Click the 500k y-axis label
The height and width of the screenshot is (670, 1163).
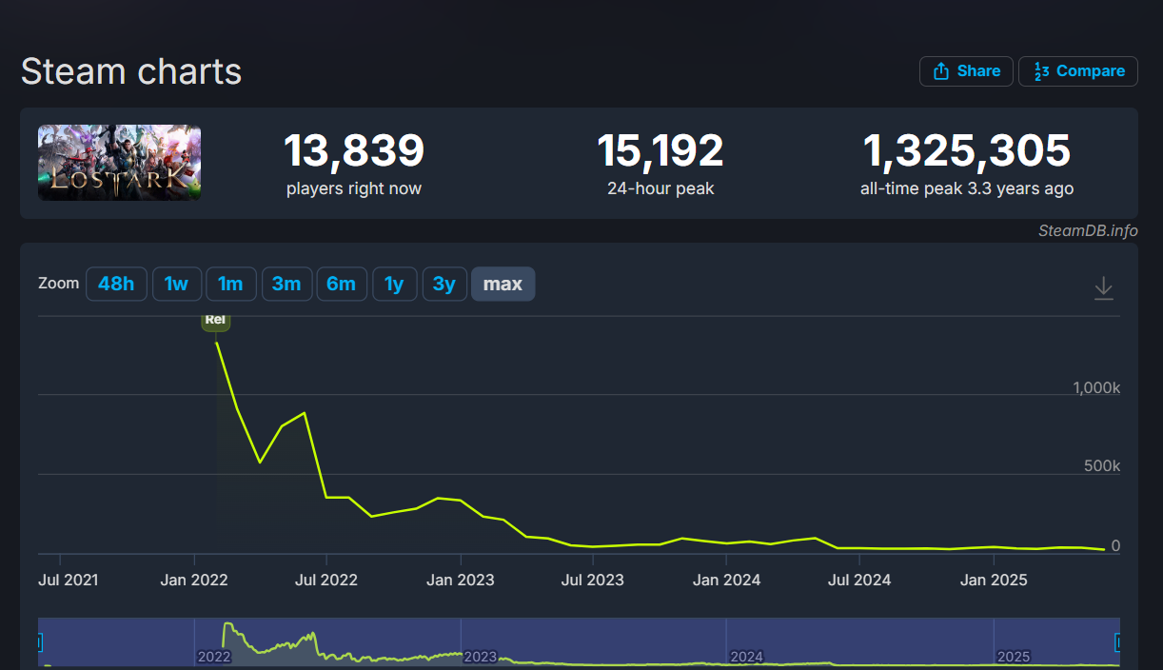click(x=1102, y=466)
